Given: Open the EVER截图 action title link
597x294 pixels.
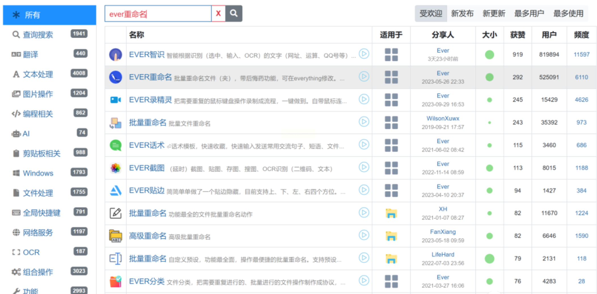Looking at the screenshot, I should [x=147, y=168].
